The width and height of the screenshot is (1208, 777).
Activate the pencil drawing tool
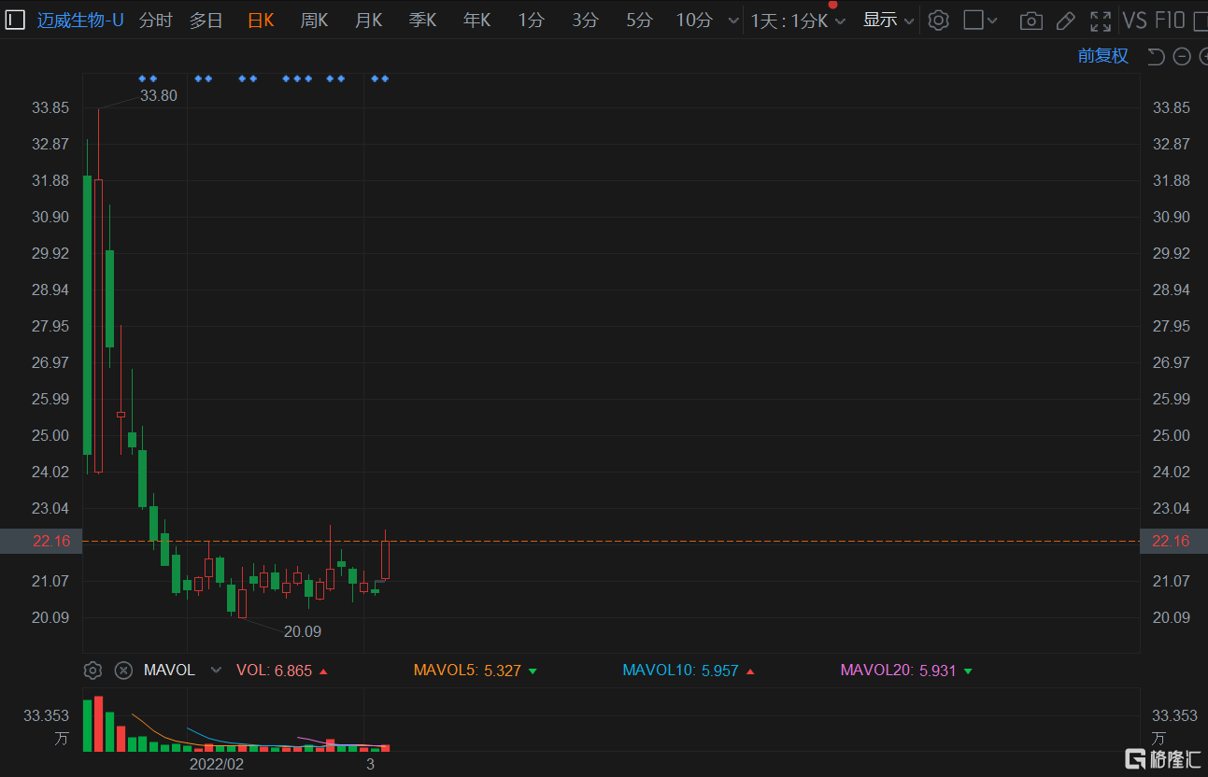click(x=1065, y=21)
